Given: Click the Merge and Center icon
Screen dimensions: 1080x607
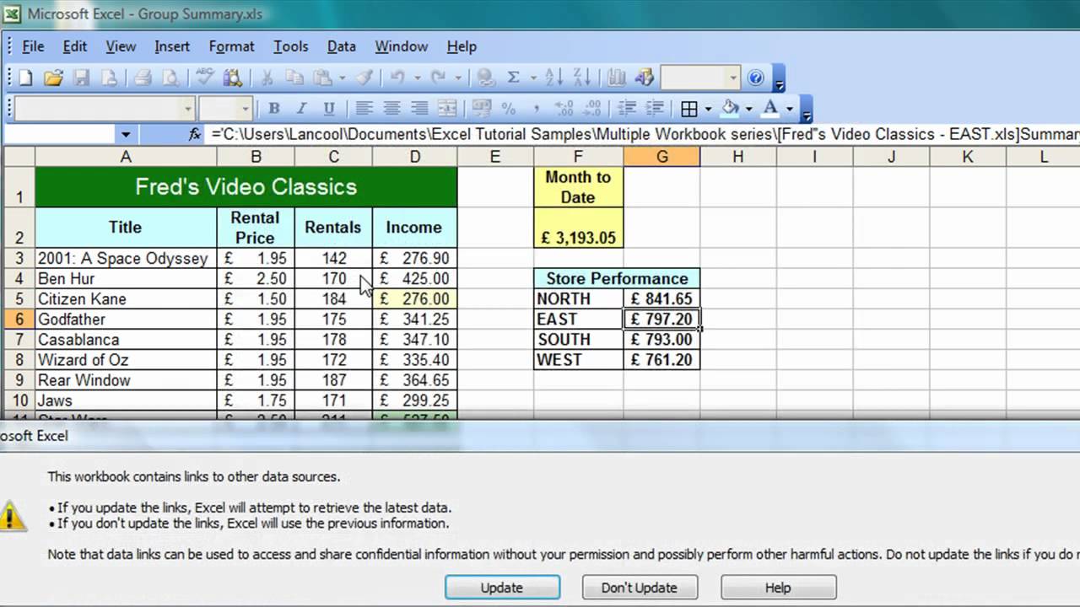Looking at the screenshot, I should pyautogui.click(x=447, y=109).
